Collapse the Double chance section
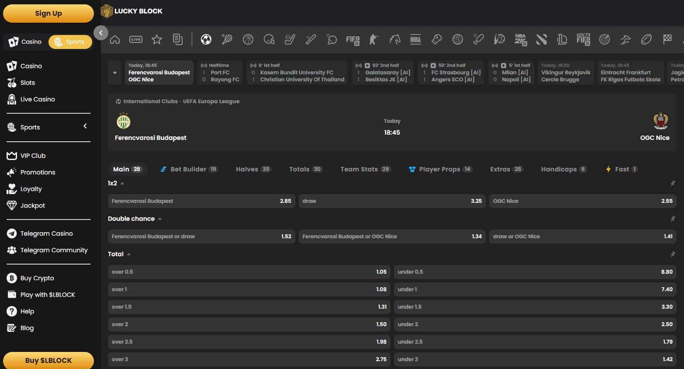The image size is (684, 369). tap(160, 219)
